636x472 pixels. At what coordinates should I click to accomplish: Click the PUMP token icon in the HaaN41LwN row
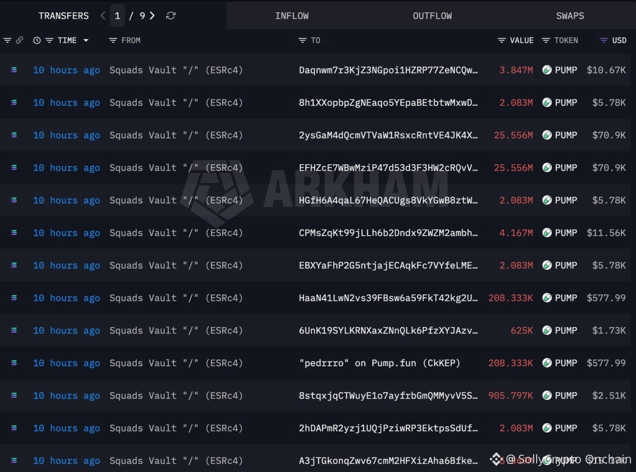[x=547, y=298]
